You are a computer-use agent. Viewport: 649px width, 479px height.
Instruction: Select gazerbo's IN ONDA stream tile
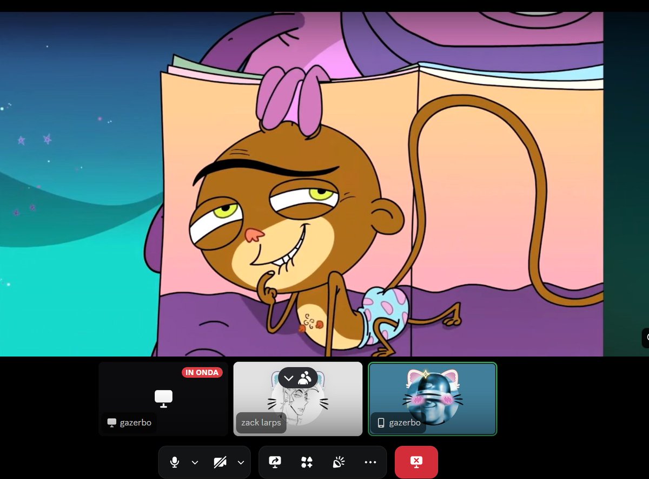pyautogui.click(x=163, y=399)
